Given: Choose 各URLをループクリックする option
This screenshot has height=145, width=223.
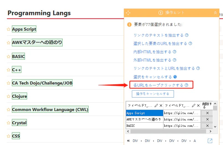Looking at the screenshot, I should (x=158, y=85).
